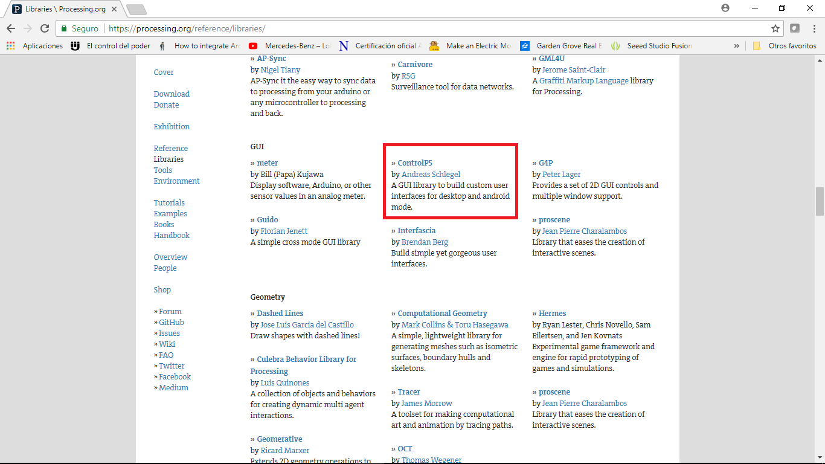The height and width of the screenshot is (464, 825).
Task: Open the Computational Geometry library link
Action: (x=442, y=314)
